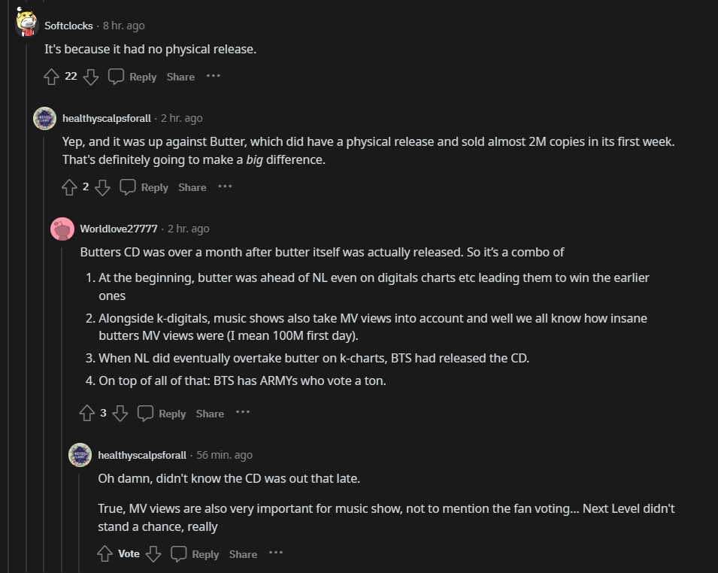
Task: Open Worldlove27777 user profile link
Action: point(119,229)
